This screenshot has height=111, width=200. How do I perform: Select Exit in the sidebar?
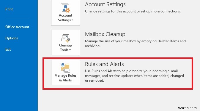8,49
